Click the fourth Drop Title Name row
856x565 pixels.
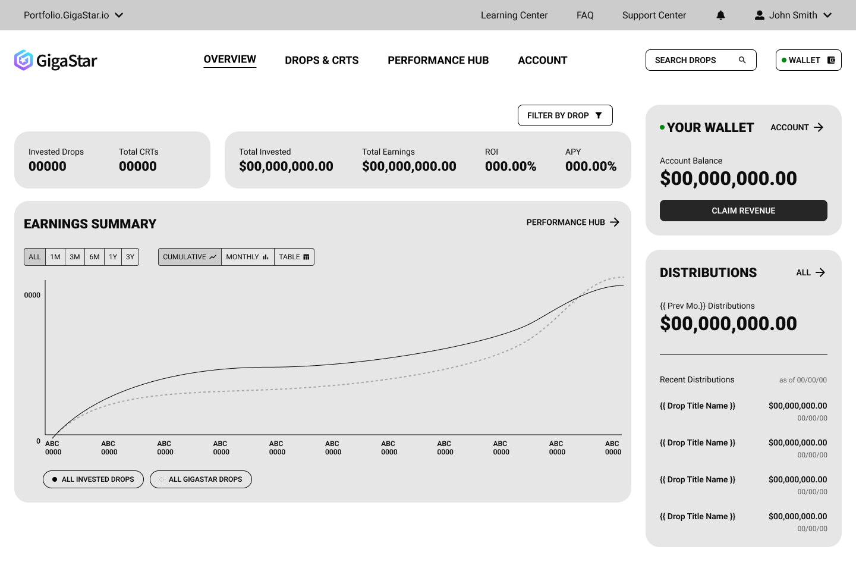(x=744, y=522)
